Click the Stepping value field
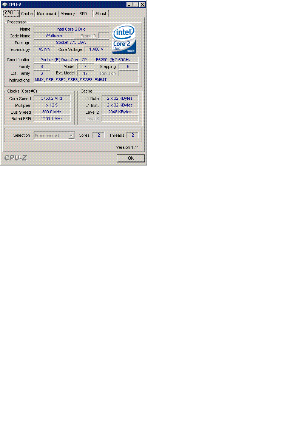The width and height of the screenshot is (290, 437). 128,66
